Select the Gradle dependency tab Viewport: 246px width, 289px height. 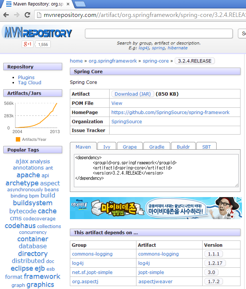(x=157, y=147)
